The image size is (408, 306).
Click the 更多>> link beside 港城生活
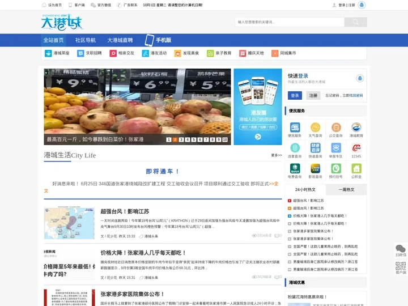tap(277, 155)
